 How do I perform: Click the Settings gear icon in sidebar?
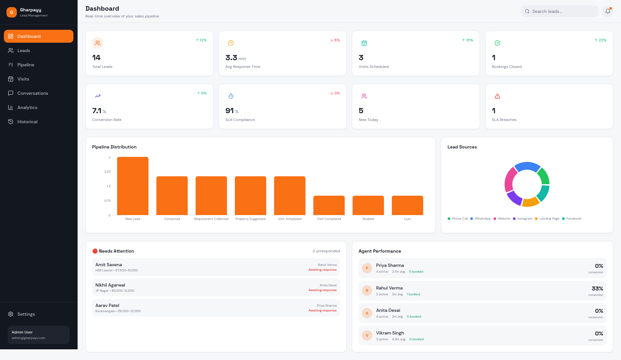click(x=11, y=314)
